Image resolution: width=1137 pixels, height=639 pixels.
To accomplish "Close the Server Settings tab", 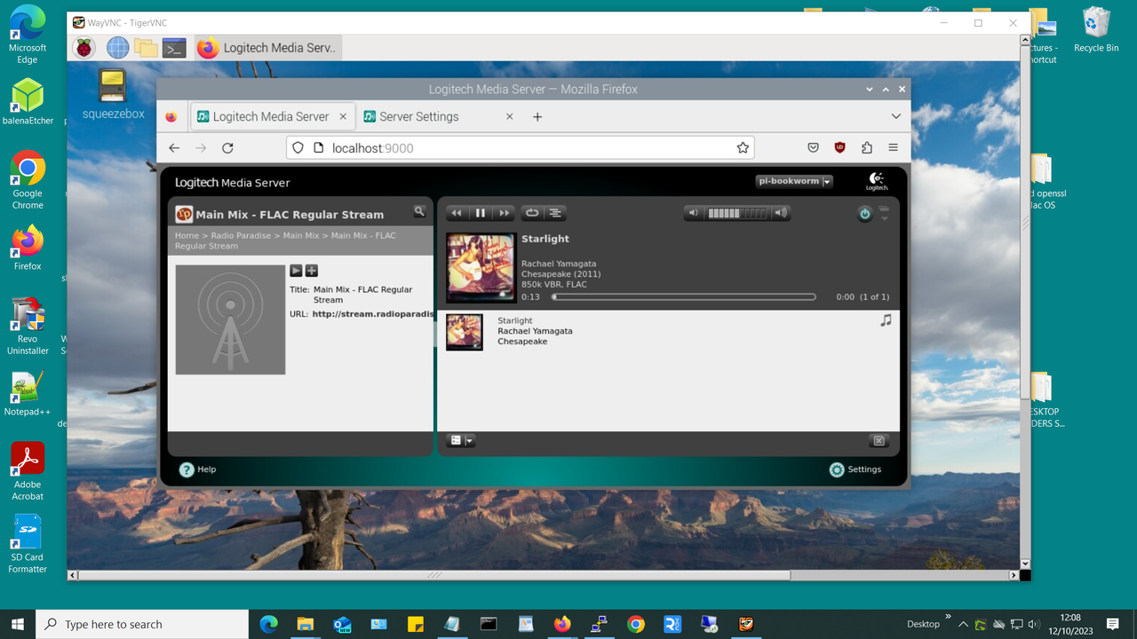I will coord(510,116).
